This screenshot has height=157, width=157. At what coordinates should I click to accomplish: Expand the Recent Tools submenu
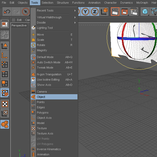[x=54, y=10]
